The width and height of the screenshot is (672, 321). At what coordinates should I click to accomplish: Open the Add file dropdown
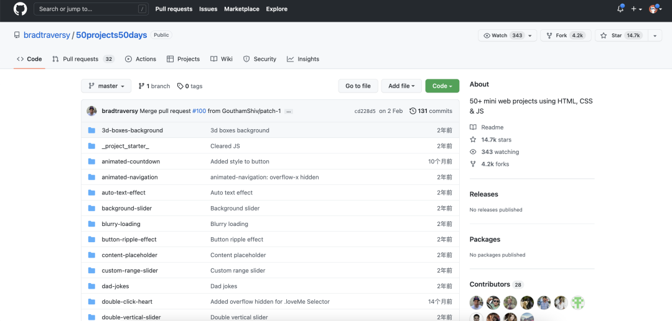tap(401, 86)
